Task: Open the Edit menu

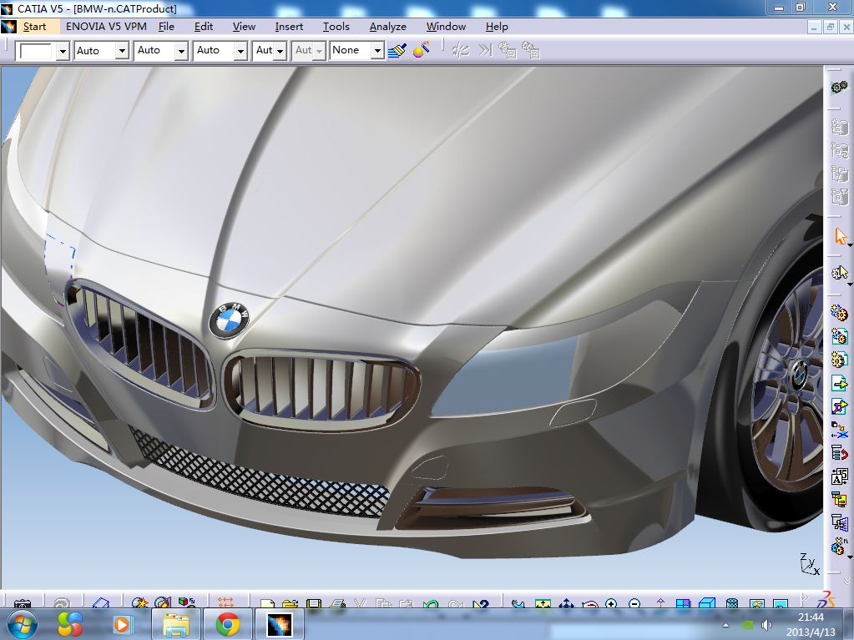Action: pyautogui.click(x=204, y=27)
